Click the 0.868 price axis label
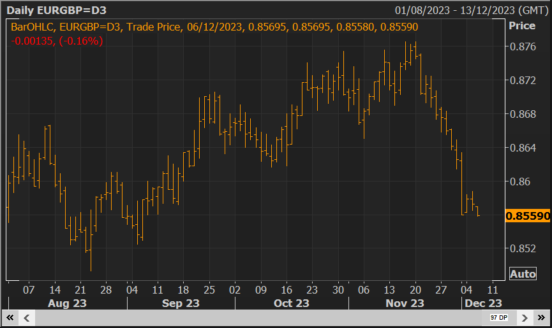The image size is (552, 328). click(523, 114)
